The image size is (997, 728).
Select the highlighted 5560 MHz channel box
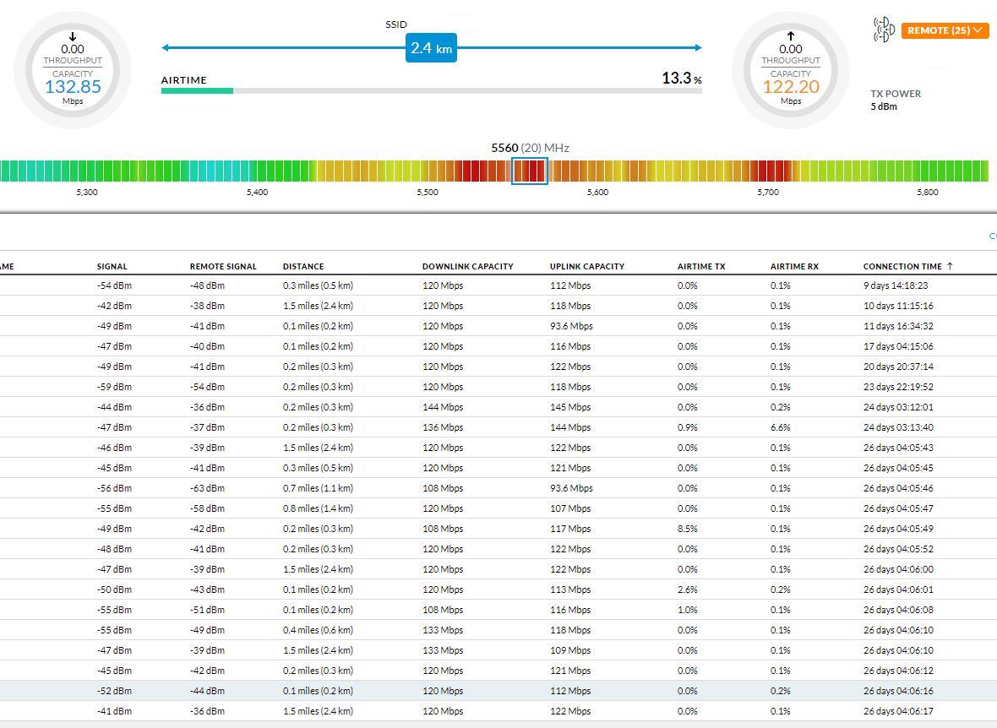(x=530, y=171)
